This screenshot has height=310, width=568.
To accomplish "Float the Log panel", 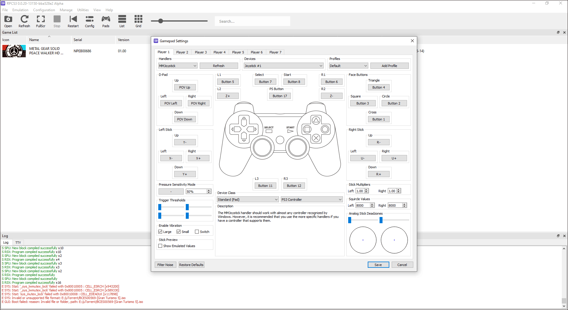I will pos(558,236).
